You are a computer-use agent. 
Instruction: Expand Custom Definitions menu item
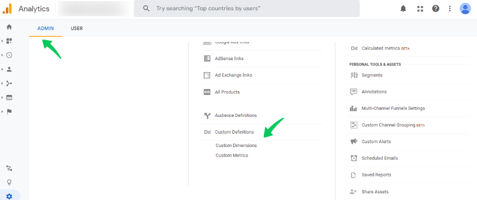click(234, 132)
